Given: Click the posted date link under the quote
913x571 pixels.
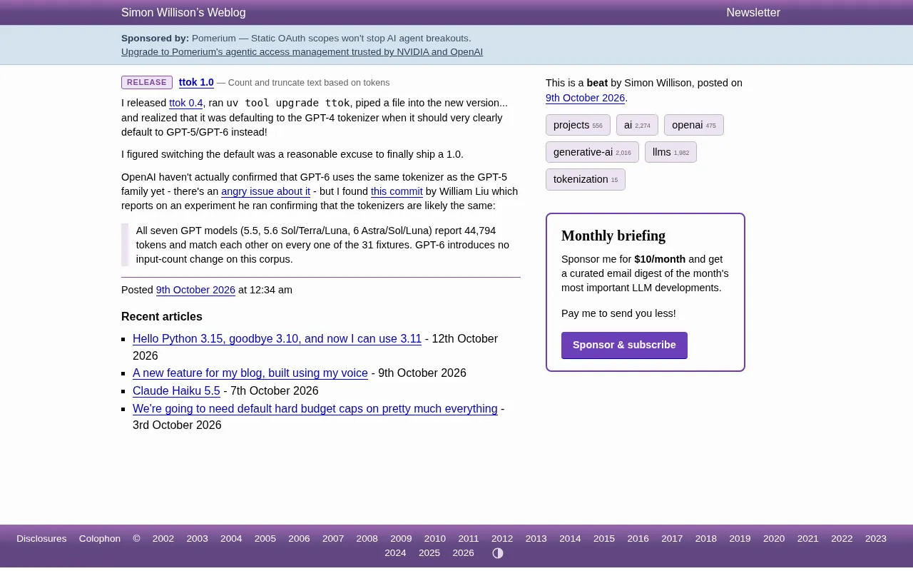Looking at the screenshot, I should coord(195,290).
